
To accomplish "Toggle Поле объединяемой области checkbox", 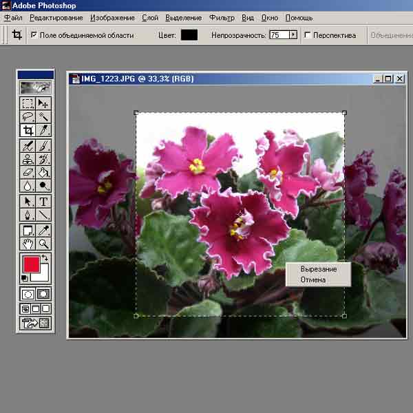I will pyautogui.click(x=34, y=35).
